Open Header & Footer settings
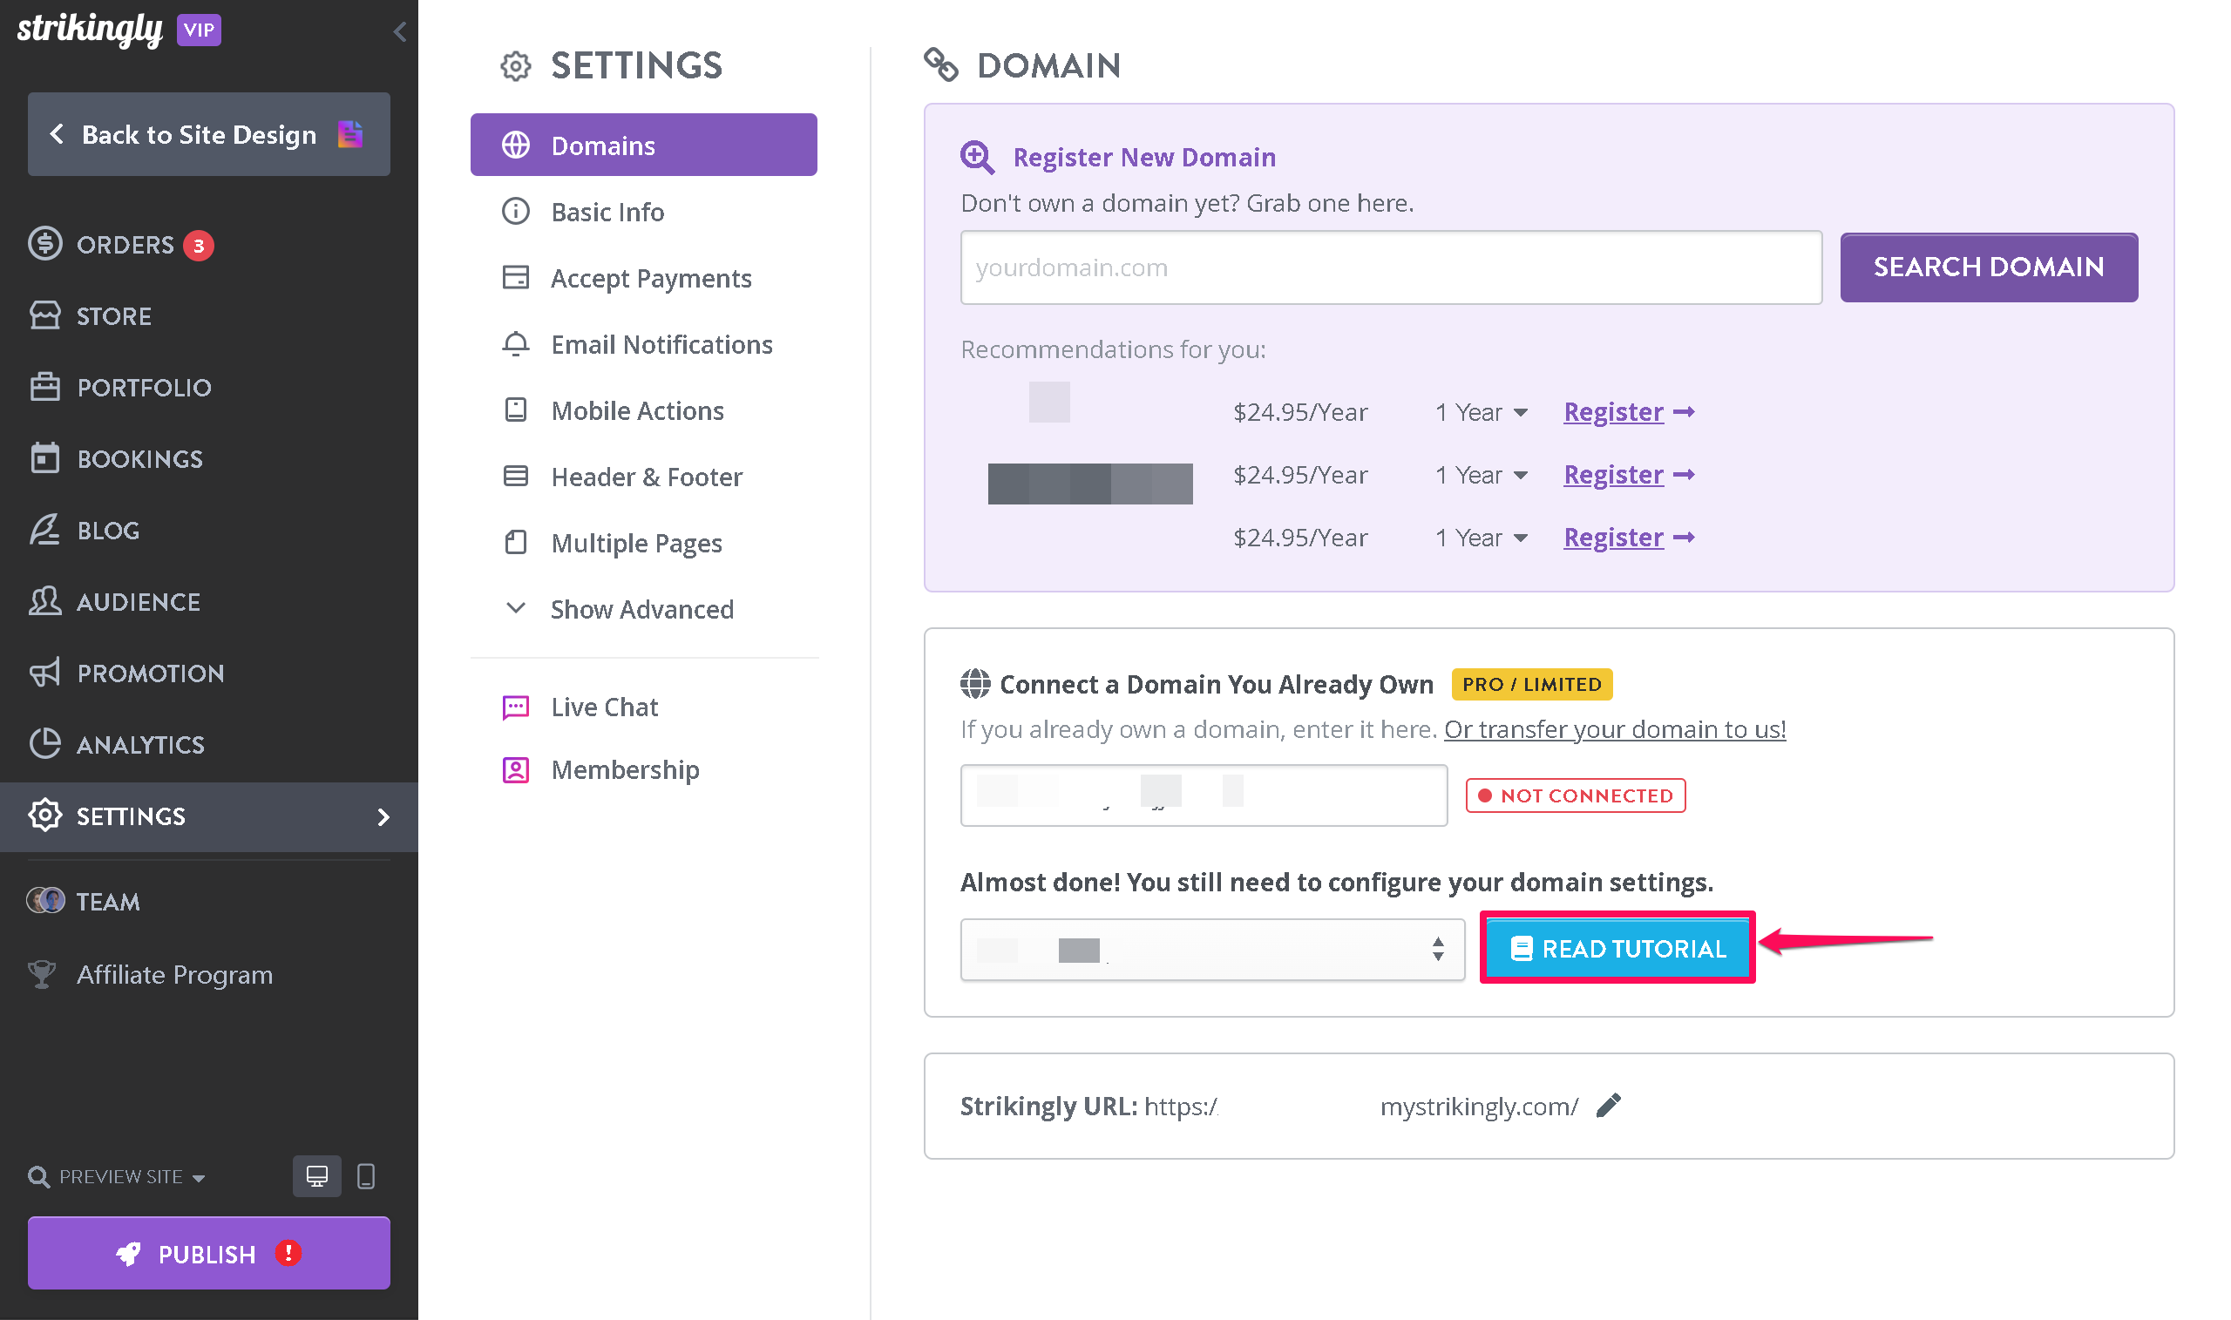Image resolution: width=2231 pixels, height=1320 pixels. (646, 477)
